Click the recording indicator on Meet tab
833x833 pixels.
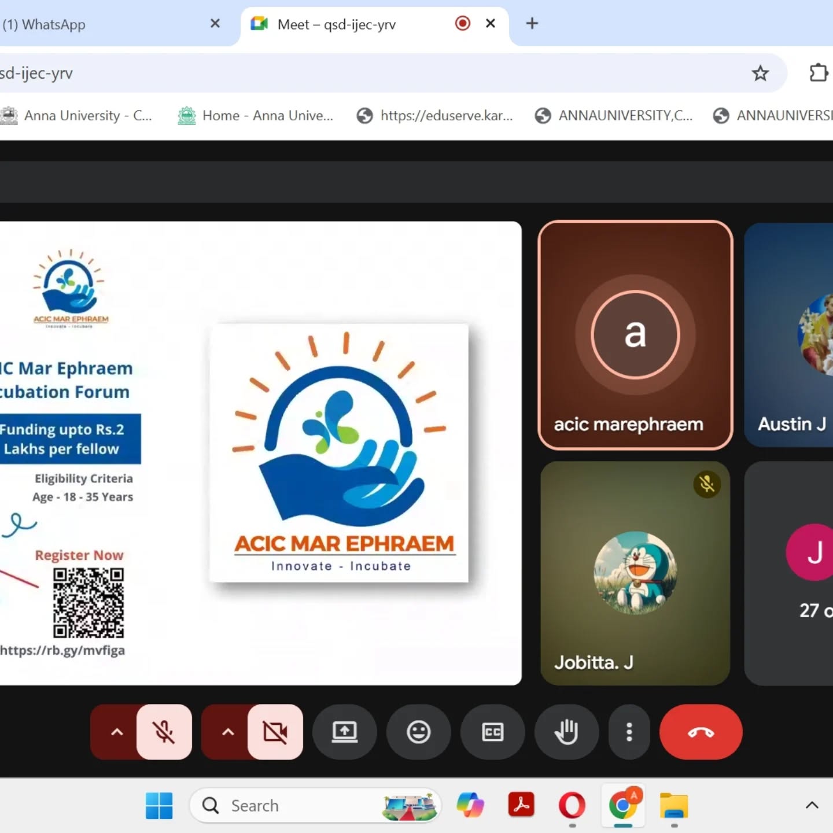click(x=463, y=23)
